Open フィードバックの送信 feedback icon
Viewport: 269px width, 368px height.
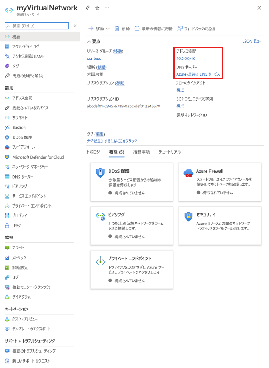click(x=180, y=29)
